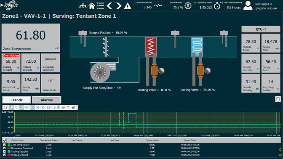Open the Trends tab
The image size is (283, 159).
(x=16, y=100)
